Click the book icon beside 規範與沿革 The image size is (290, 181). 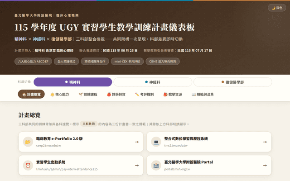click(x=193, y=95)
